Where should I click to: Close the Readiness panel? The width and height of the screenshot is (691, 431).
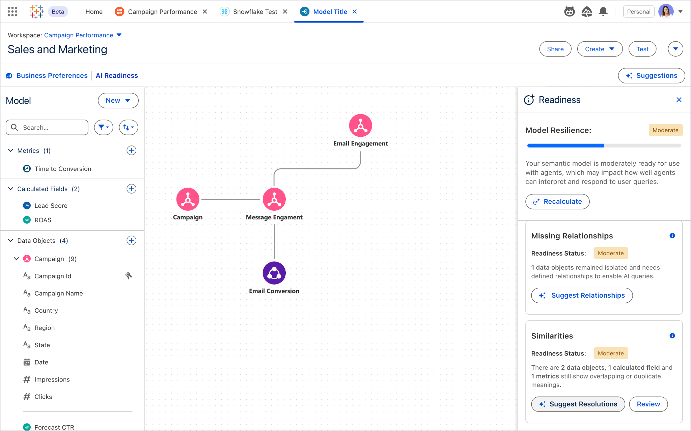pyautogui.click(x=679, y=100)
